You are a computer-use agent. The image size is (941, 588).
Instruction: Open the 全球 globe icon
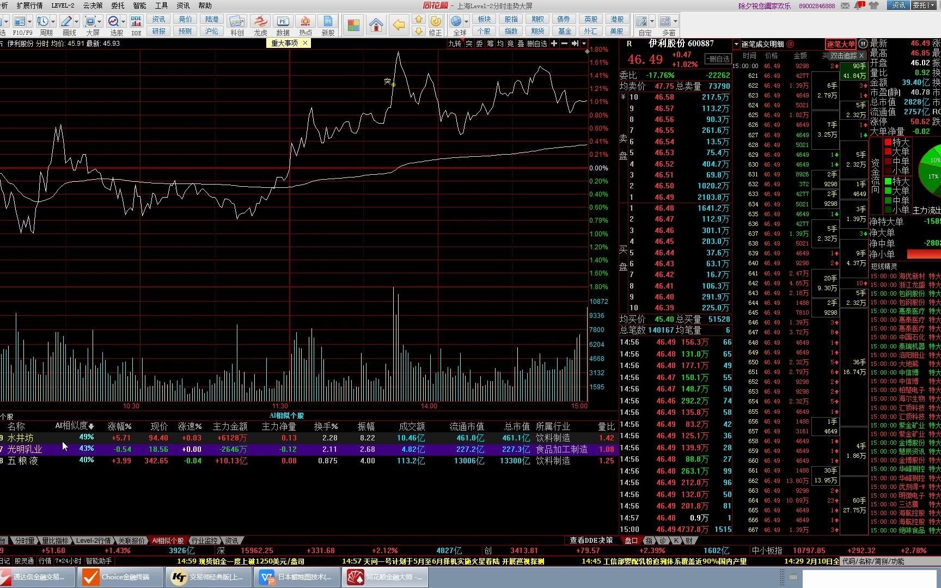[456, 21]
